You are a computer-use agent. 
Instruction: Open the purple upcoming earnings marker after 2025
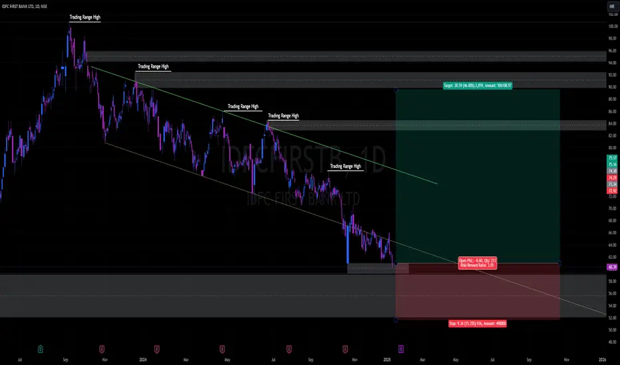point(401,349)
